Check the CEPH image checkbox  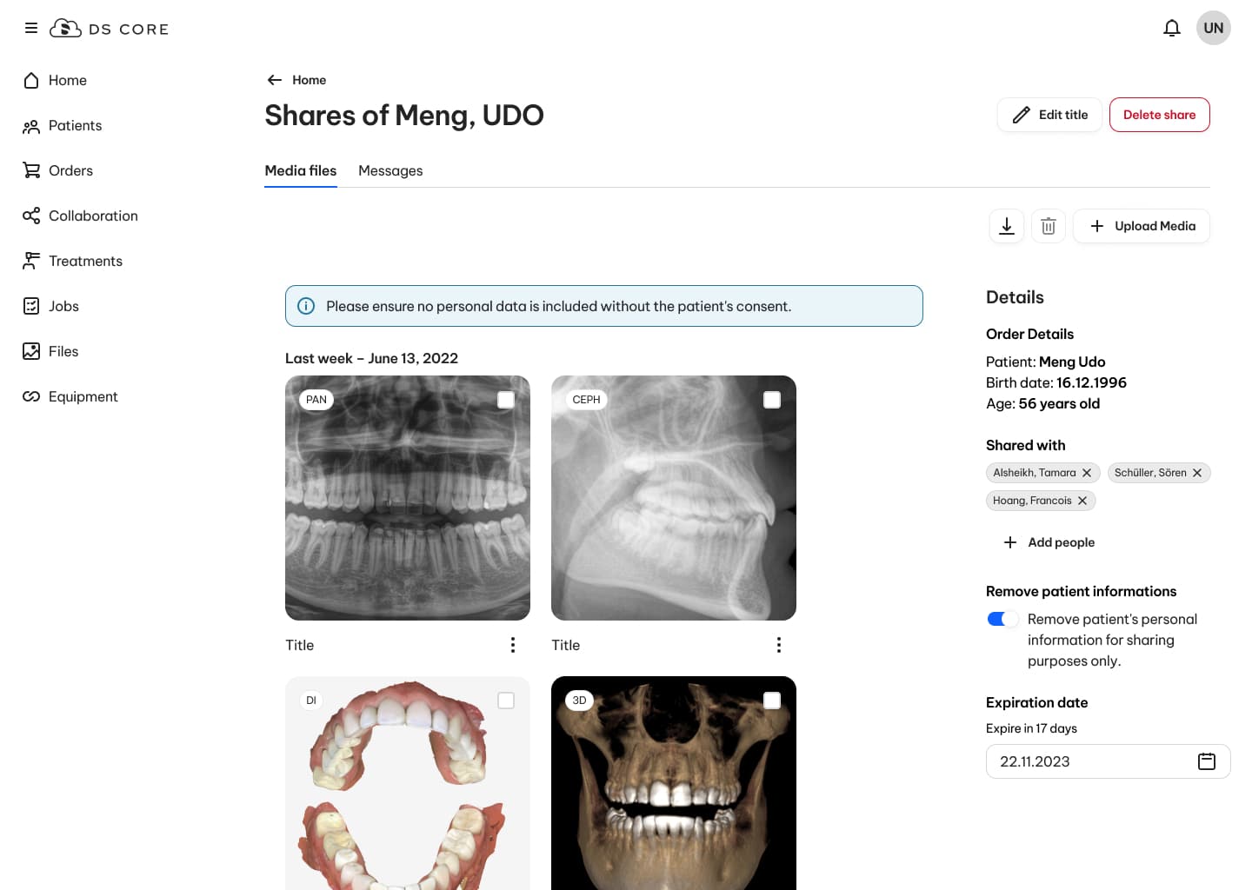tap(772, 400)
